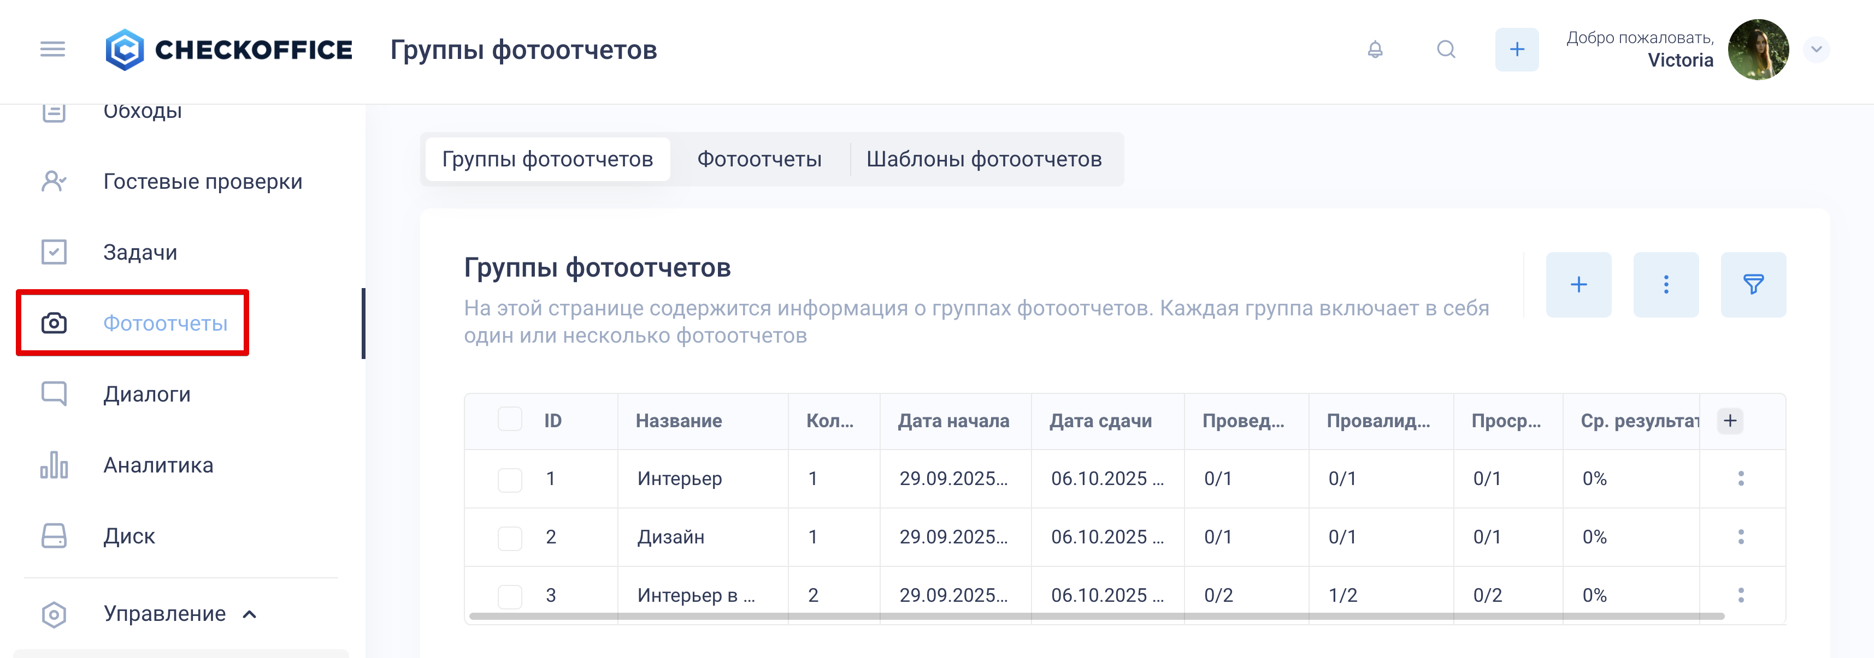Click the search magnifier icon

click(1446, 50)
